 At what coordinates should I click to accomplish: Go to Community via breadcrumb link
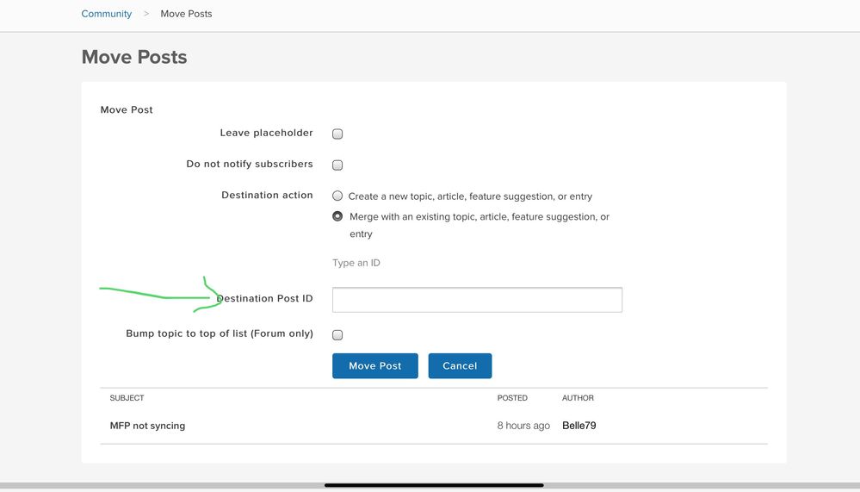coord(107,14)
